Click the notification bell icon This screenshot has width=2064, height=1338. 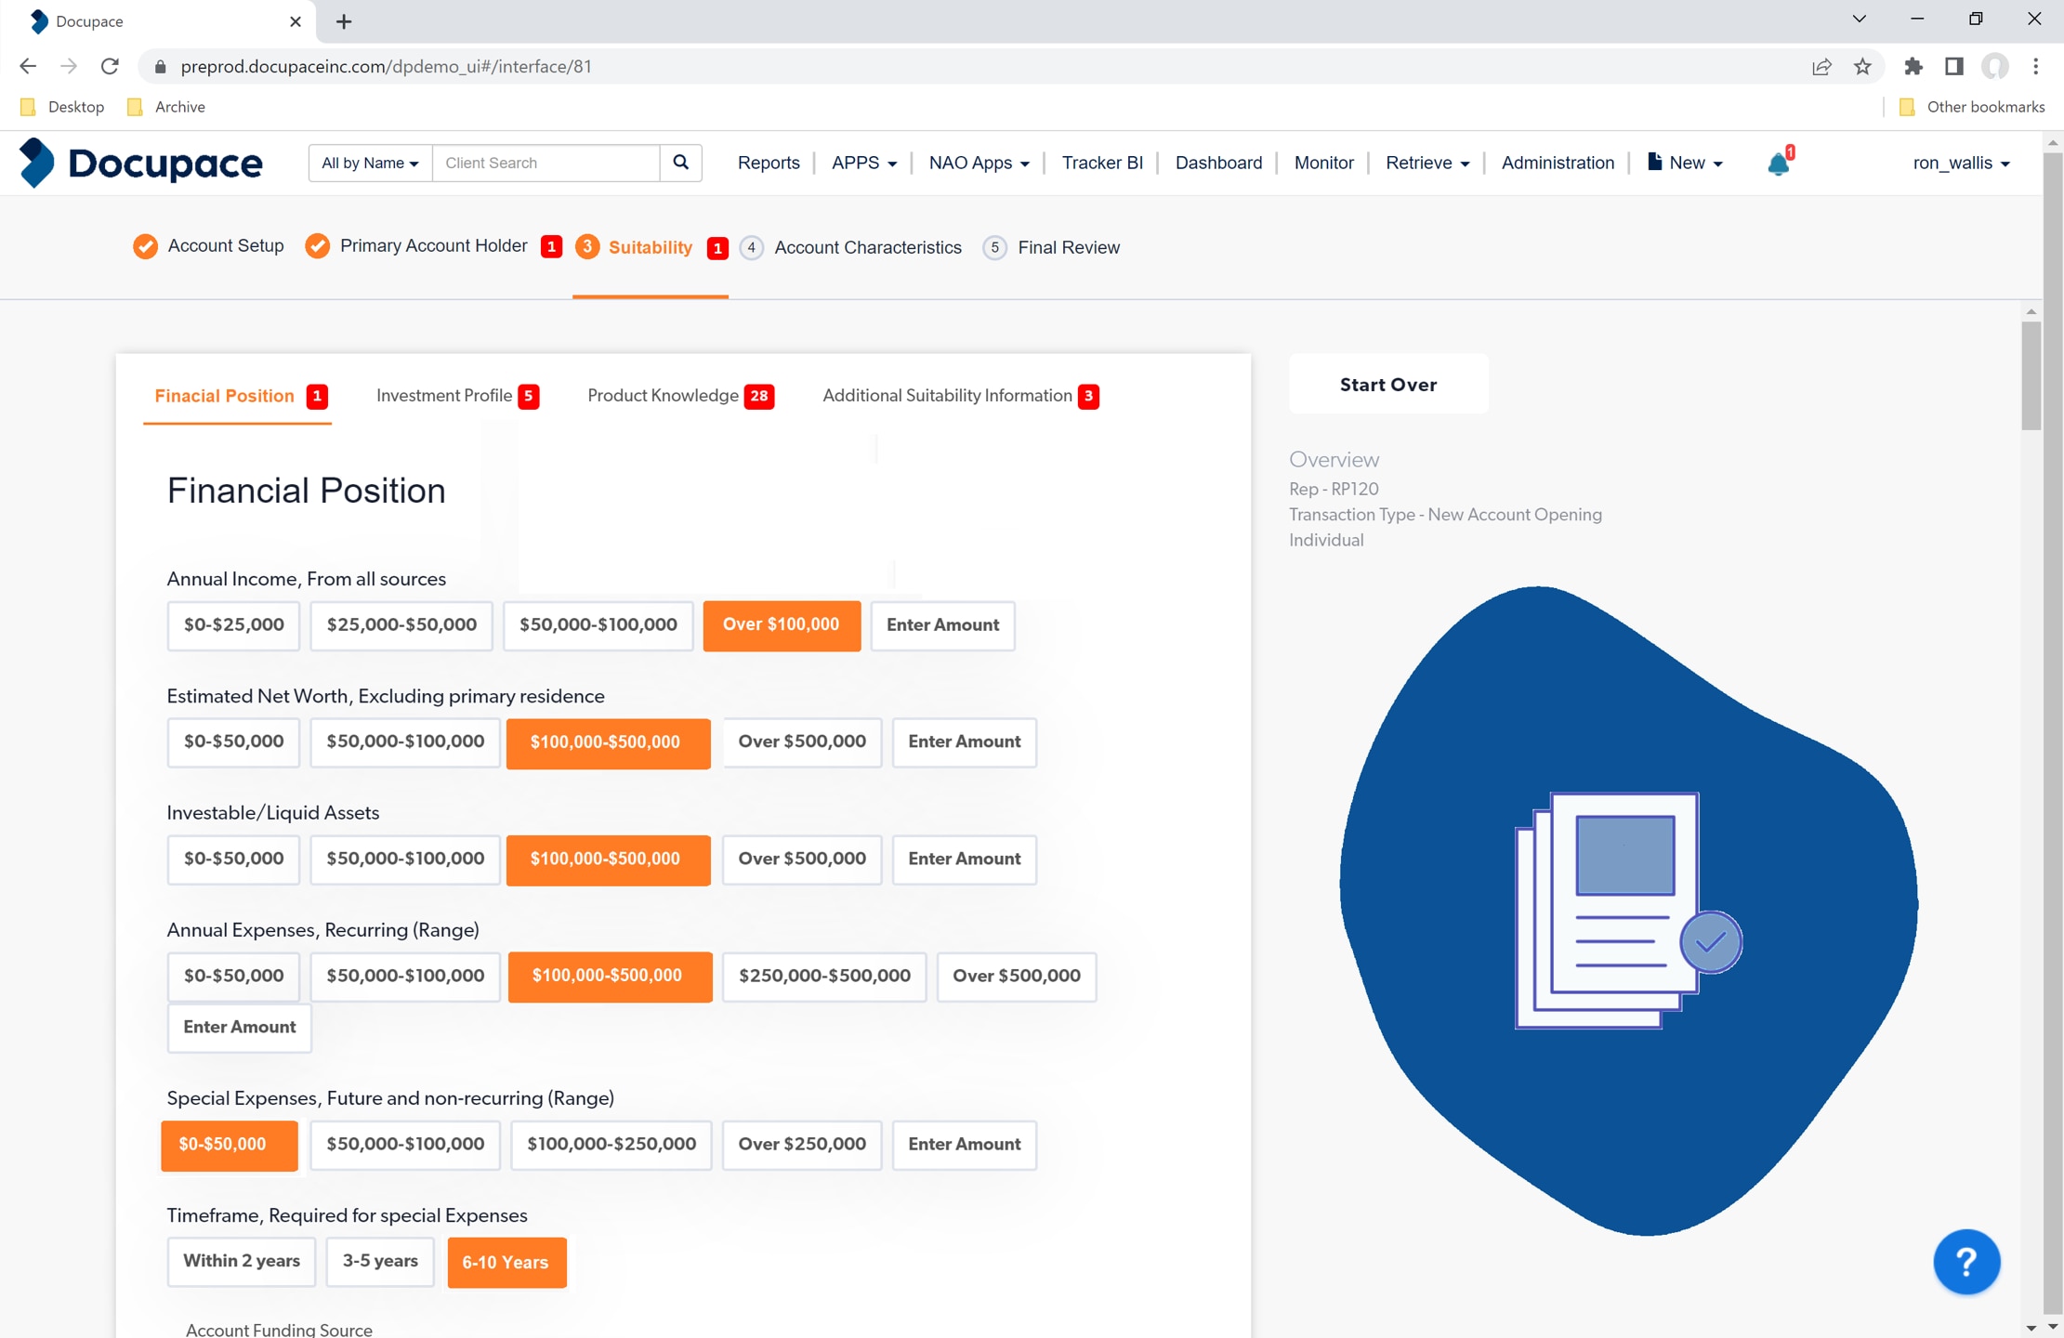[1777, 164]
